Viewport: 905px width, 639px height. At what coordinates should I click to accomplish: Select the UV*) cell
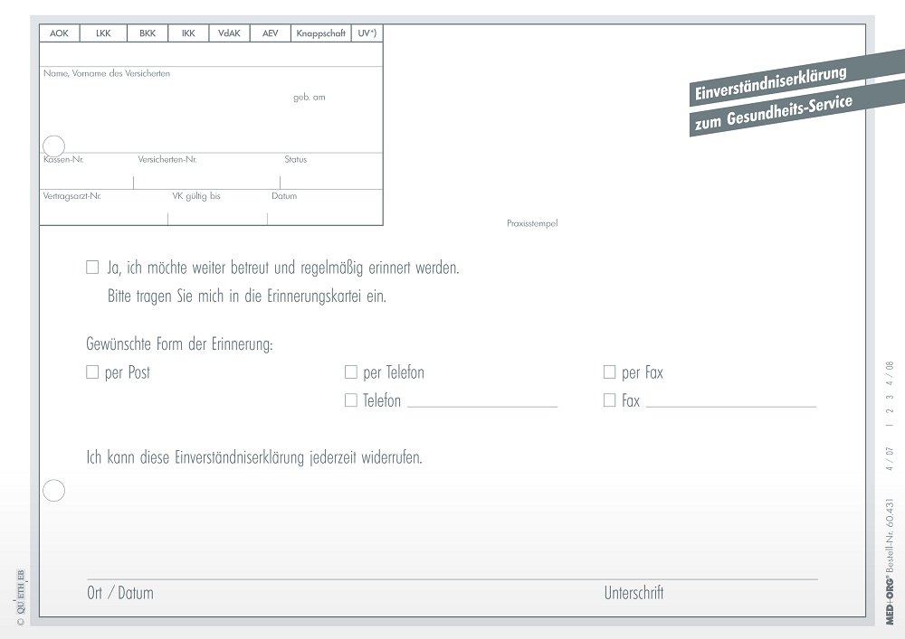pos(367,33)
